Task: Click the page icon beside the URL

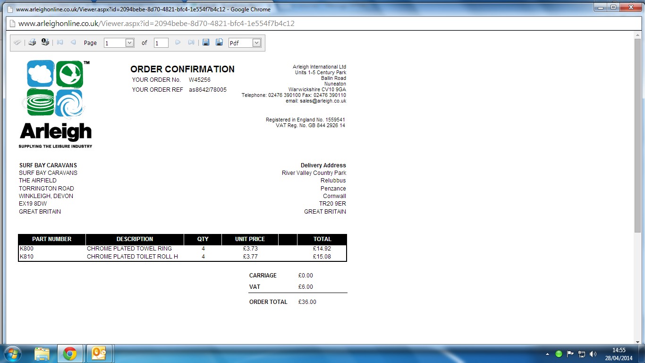Action: (x=12, y=23)
